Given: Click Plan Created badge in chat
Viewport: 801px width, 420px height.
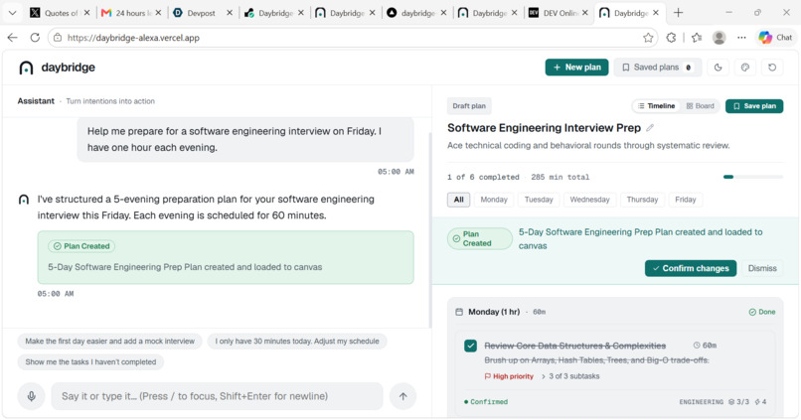Looking at the screenshot, I should coord(81,246).
